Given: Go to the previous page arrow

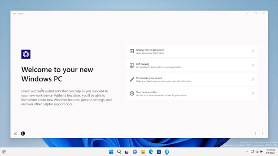Looking at the screenshot, I should (x=255, y=133).
